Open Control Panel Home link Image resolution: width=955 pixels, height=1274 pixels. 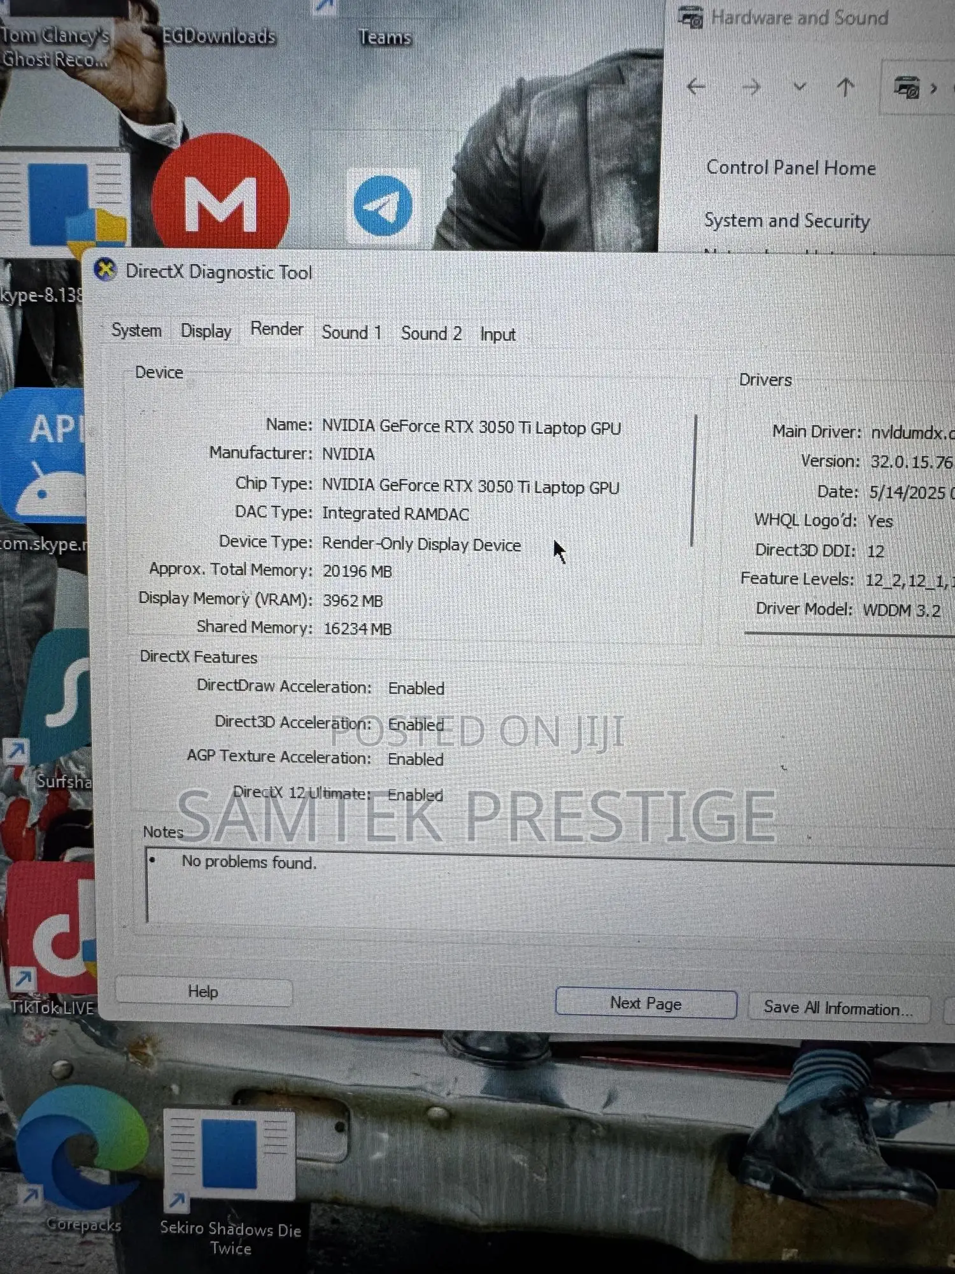point(791,168)
